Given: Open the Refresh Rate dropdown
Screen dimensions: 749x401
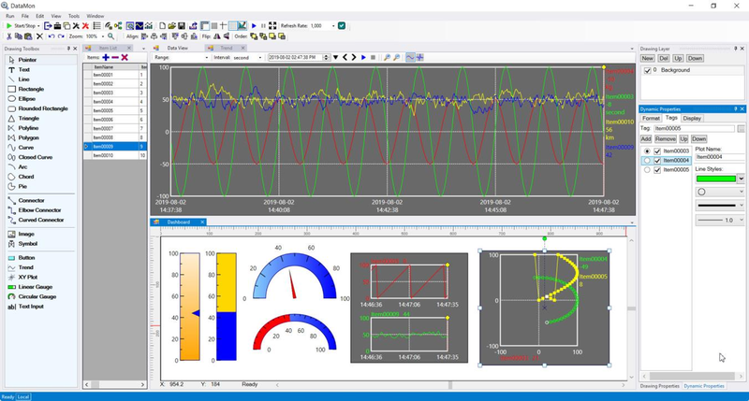Looking at the screenshot, I should click(x=333, y=26).
